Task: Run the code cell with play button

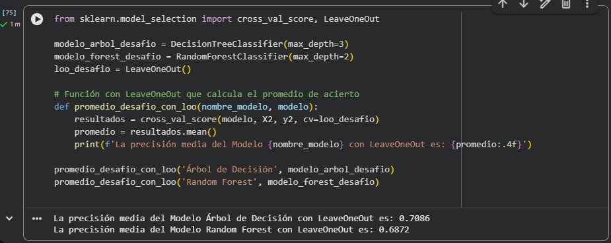Action: [x=37, y=19]
